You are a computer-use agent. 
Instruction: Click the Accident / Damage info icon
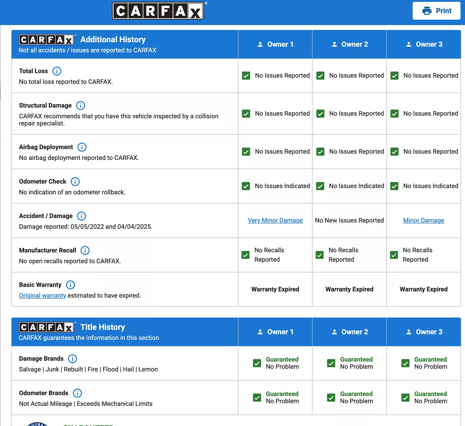pos(81,216)
